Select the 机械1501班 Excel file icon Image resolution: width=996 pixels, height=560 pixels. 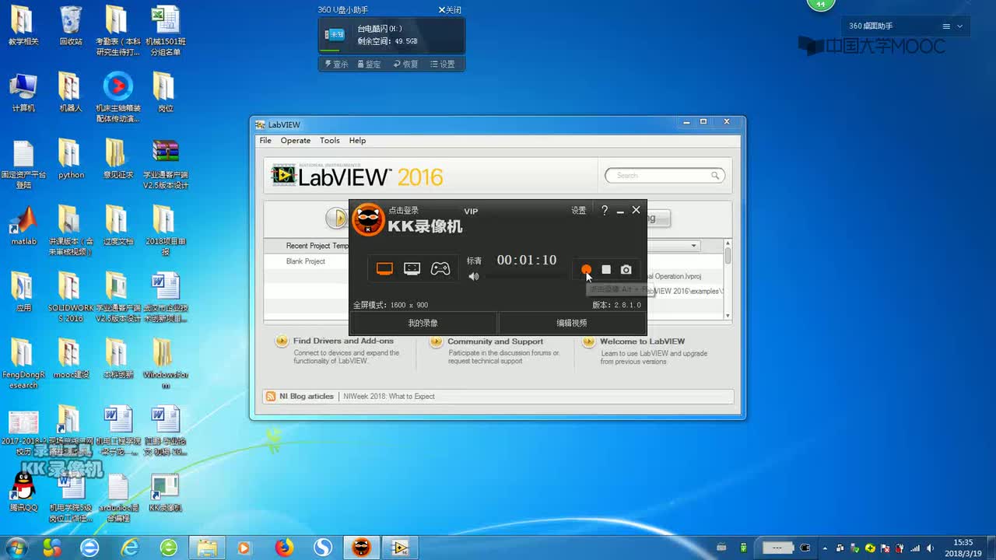[165, 30]
